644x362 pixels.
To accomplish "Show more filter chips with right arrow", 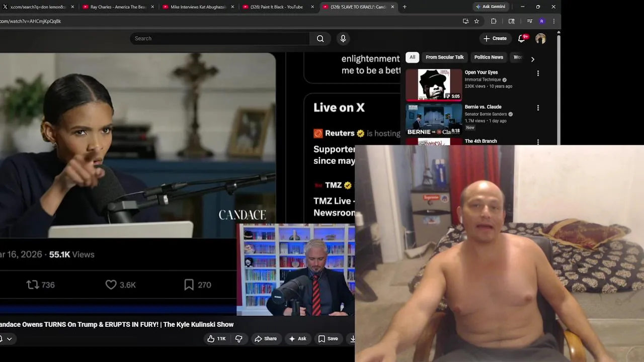I will point(532,59).
